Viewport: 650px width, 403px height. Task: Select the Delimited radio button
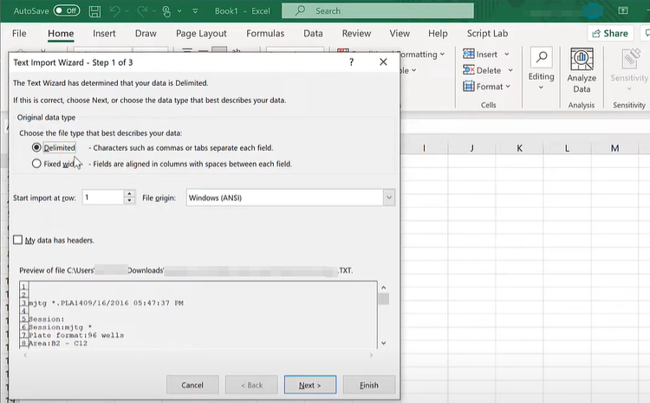pos(36,148)
